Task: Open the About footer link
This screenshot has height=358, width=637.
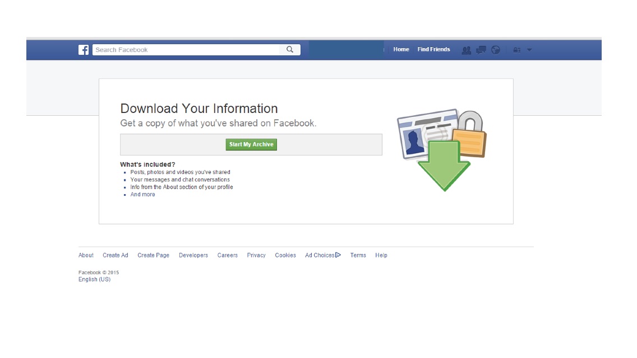Action: (x=86, y=255)
